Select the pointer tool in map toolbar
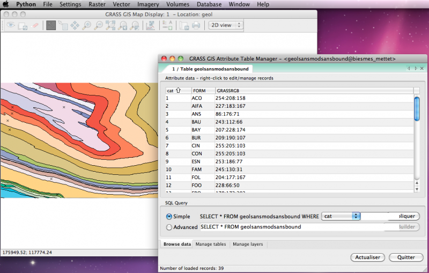The width and height of the screenshot is (429, 273). [50, 25]
